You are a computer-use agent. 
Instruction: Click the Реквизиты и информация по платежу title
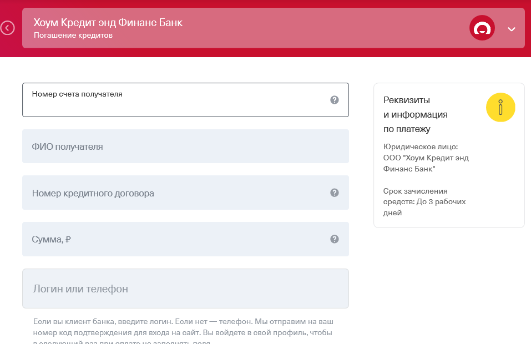point(416,114)
